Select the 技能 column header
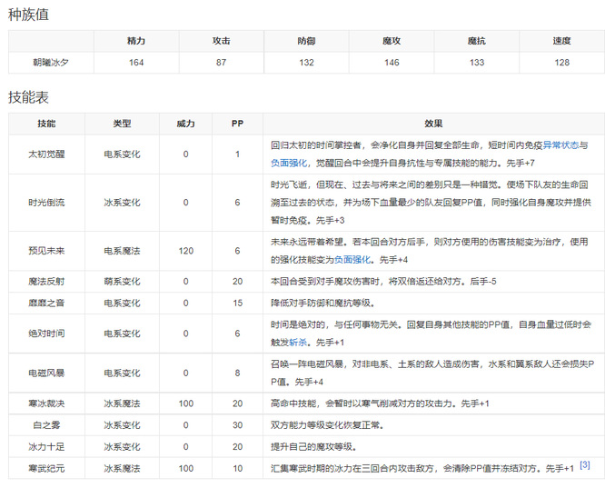This screenshot has width=605, height=488. (46, 124)
